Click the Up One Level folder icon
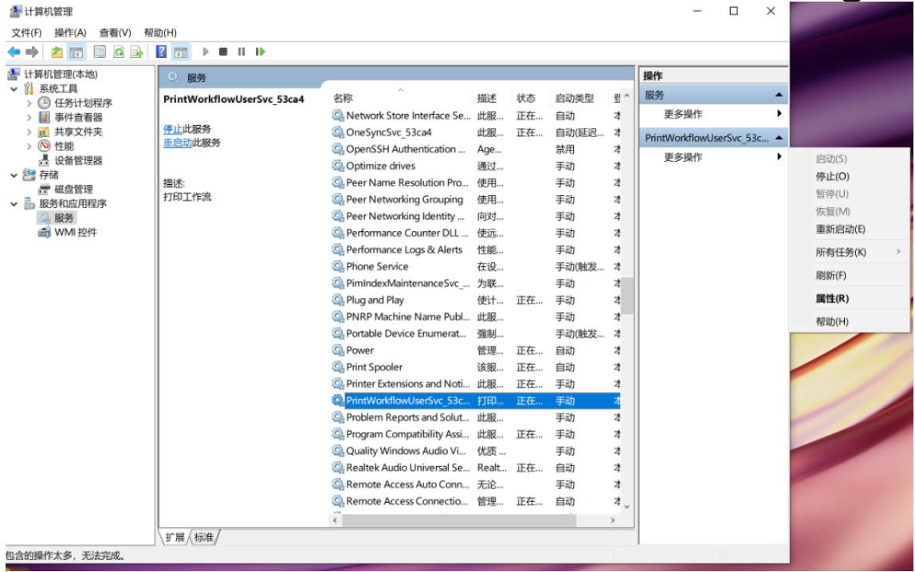 pyautogui.click(x=57, y=52)
